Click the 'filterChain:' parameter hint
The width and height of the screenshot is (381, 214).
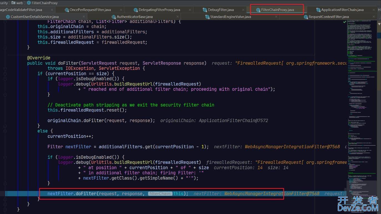coord(160,194)
